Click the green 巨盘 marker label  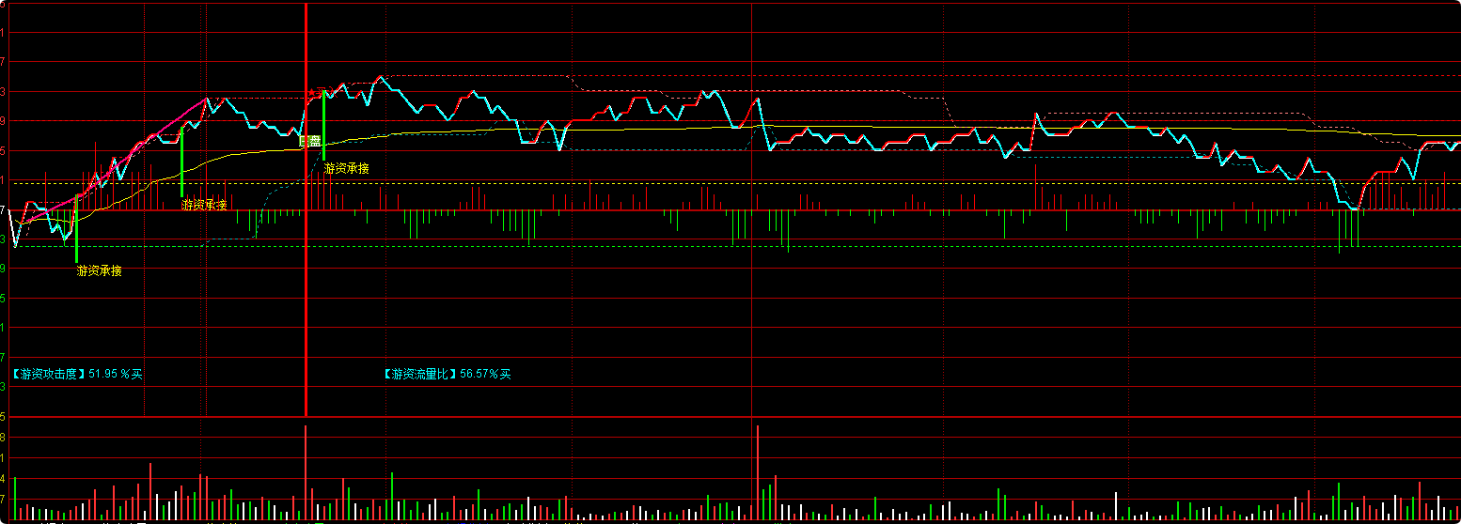(310, 141)
